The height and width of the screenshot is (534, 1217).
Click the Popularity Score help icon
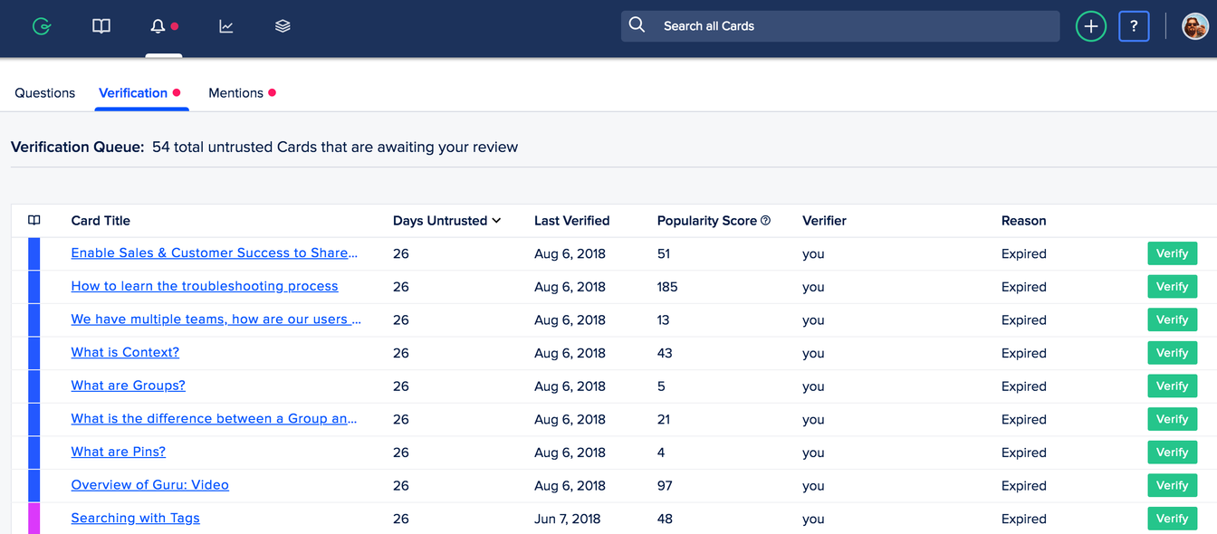(x=765, y=221)
